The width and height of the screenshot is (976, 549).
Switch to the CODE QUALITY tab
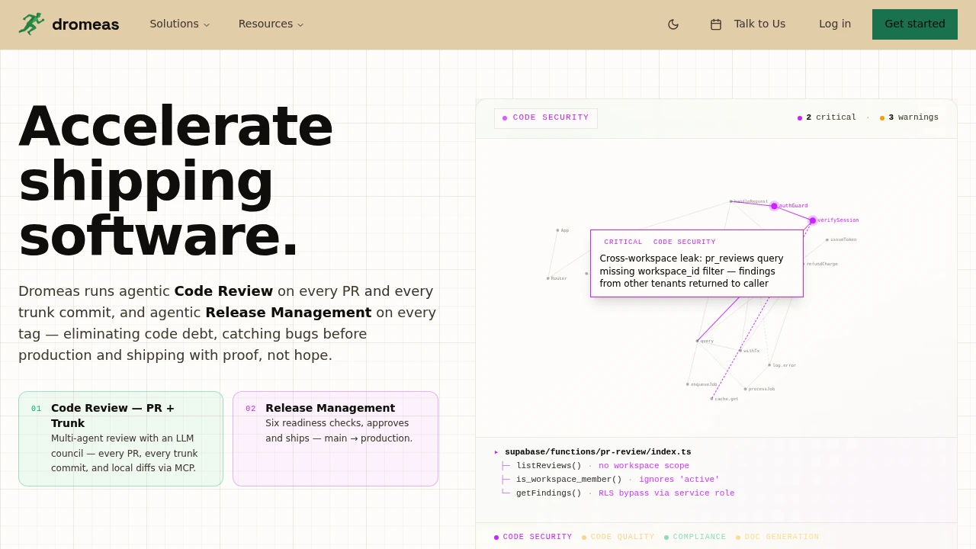click(618, 537)
